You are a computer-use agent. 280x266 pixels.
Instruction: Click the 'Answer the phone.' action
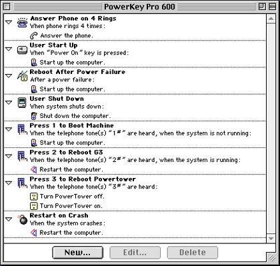(x=67, y=35)
